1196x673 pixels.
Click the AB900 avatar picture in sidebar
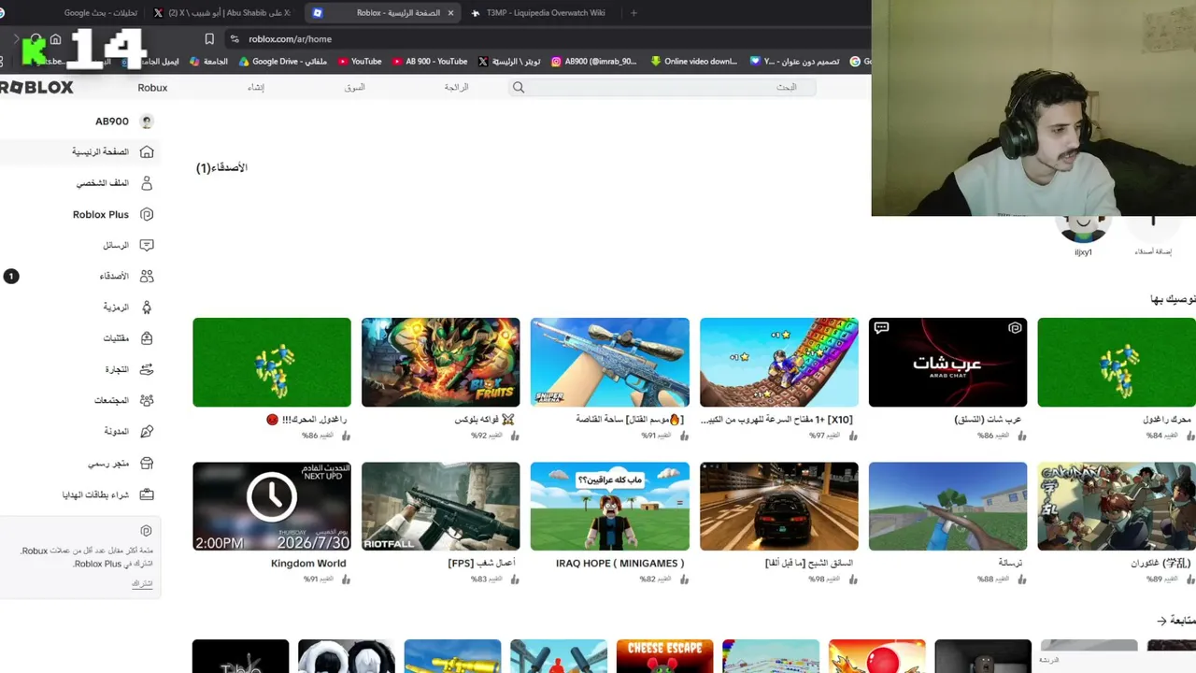[x=147, y=122]
